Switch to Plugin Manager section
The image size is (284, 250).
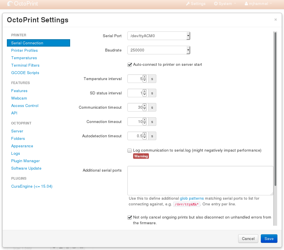point(25,161)
